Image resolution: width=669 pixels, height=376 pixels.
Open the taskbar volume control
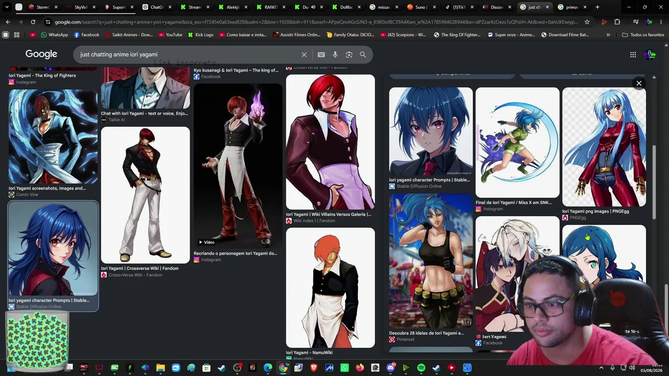[632, 368]
